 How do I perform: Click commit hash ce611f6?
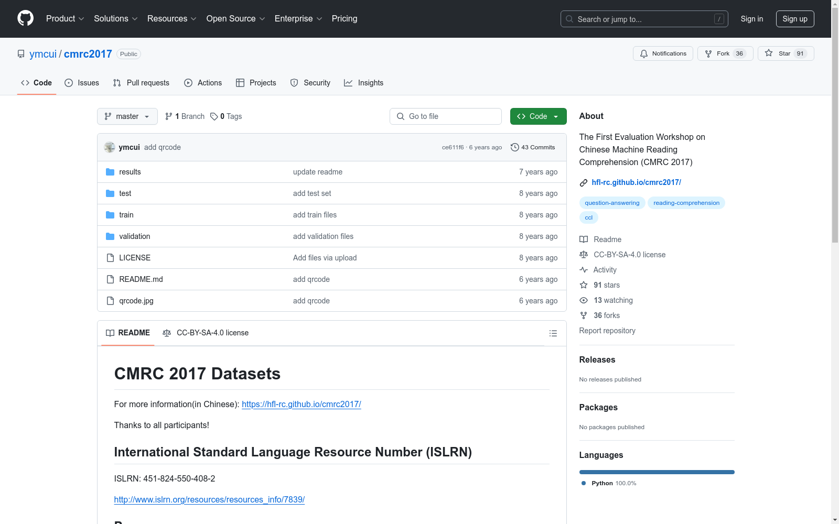pos(453,147)
